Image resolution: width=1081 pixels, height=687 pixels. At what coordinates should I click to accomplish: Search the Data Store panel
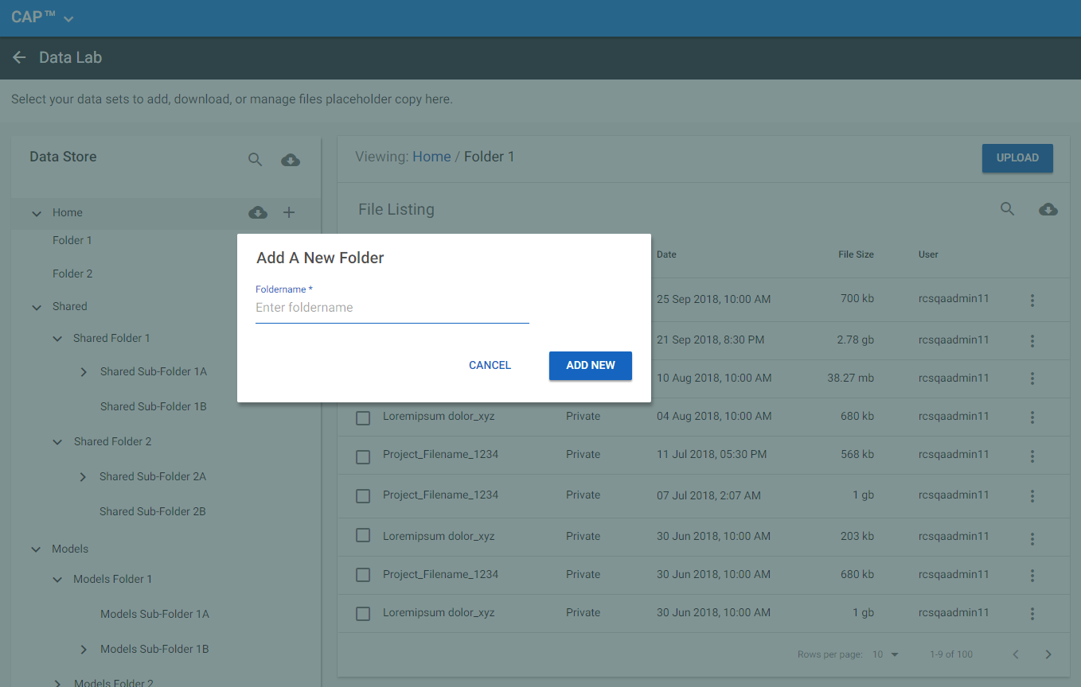tap(255, 160)
